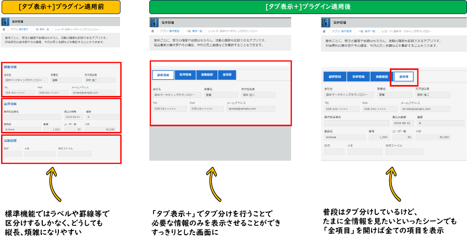Open アプリ: 案件管理 breadcrumb link in middle screenshot
This screenshot has width=467, height=242.
[170, 31]
